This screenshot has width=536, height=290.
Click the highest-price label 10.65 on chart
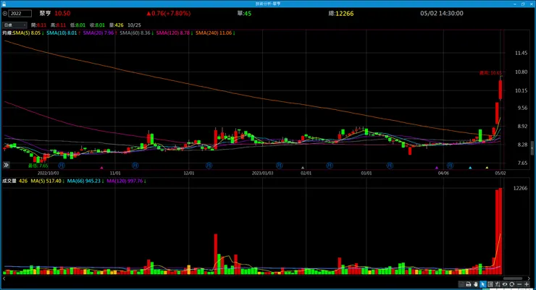(490, 72)
